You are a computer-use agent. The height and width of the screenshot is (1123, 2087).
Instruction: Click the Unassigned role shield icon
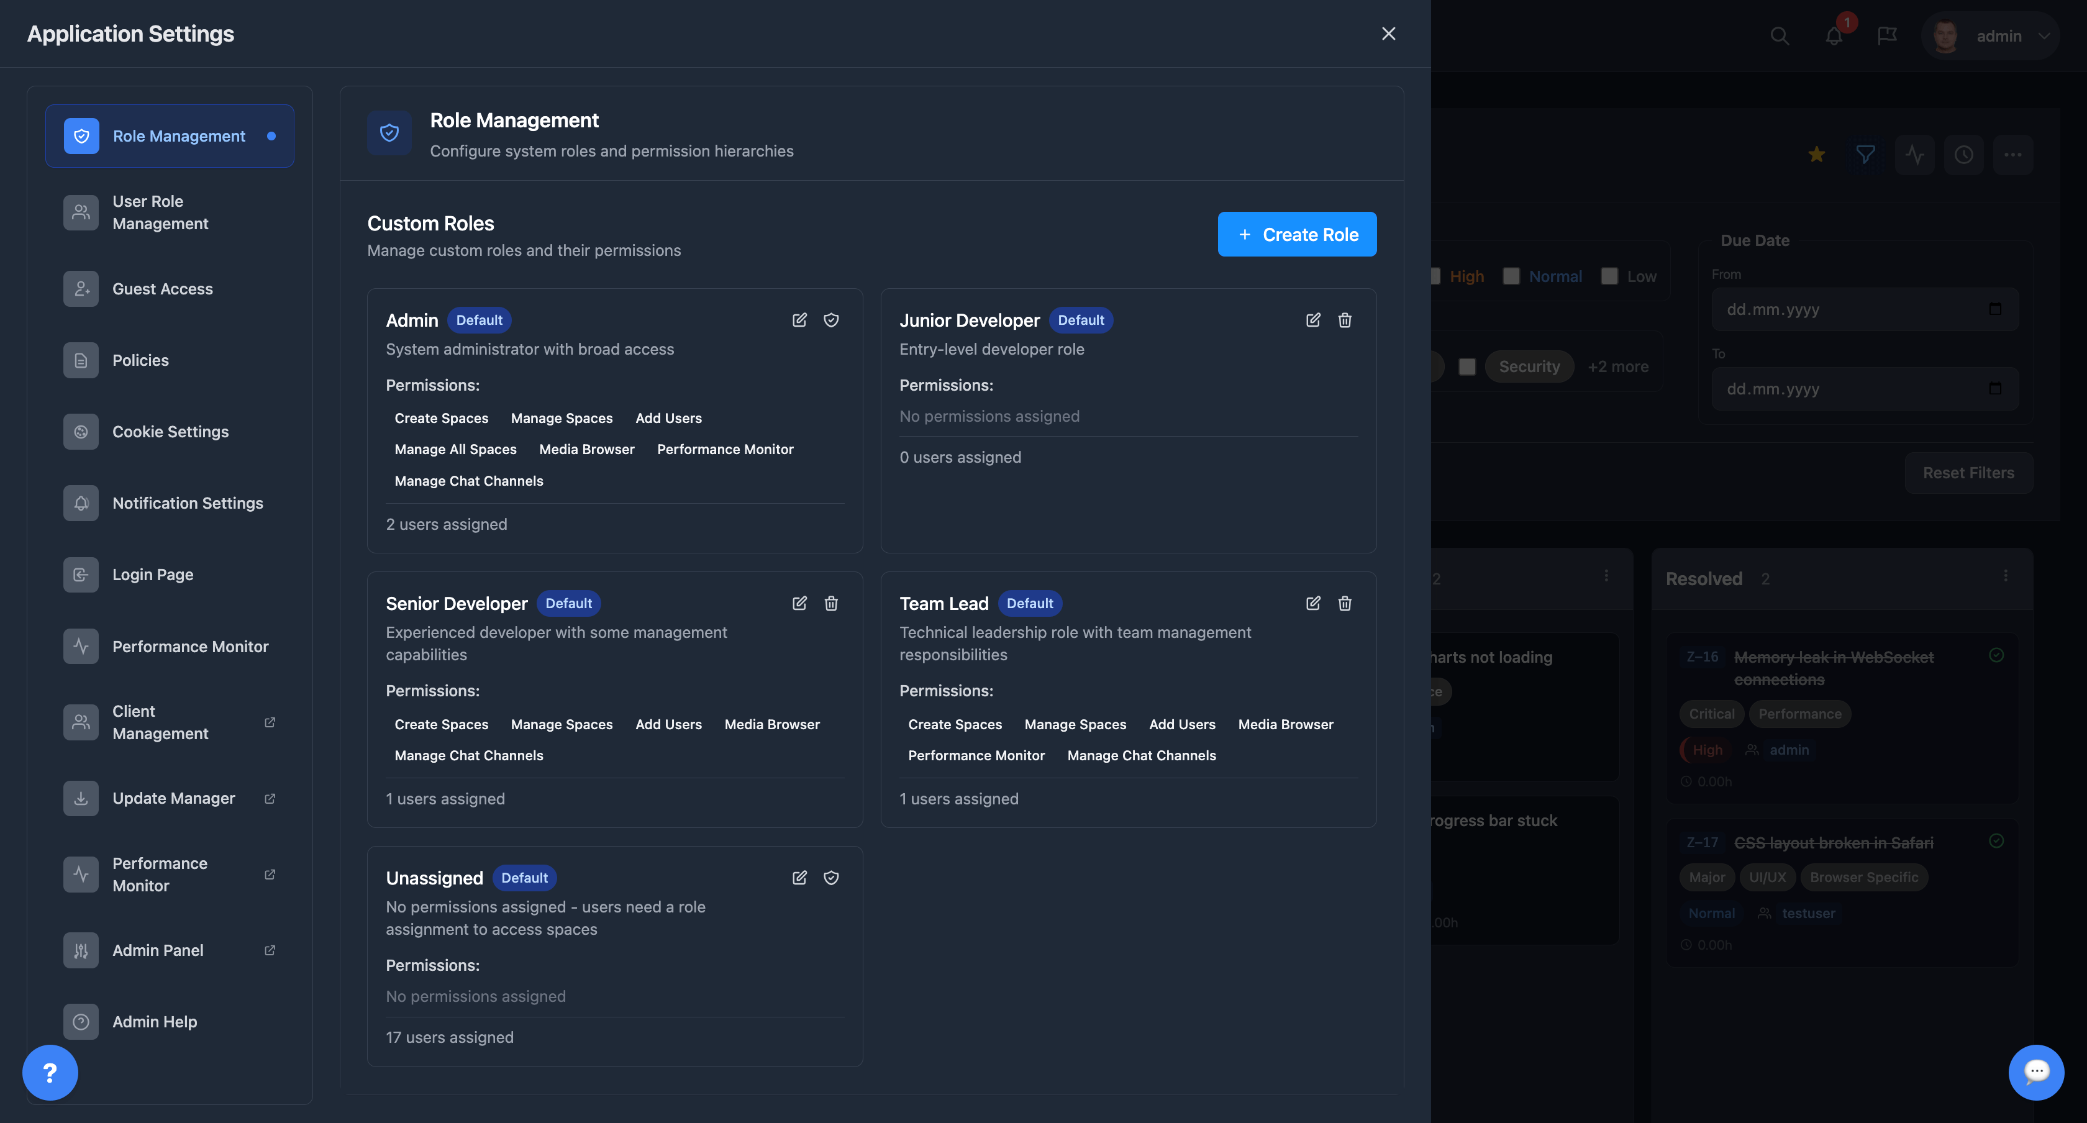830,878
